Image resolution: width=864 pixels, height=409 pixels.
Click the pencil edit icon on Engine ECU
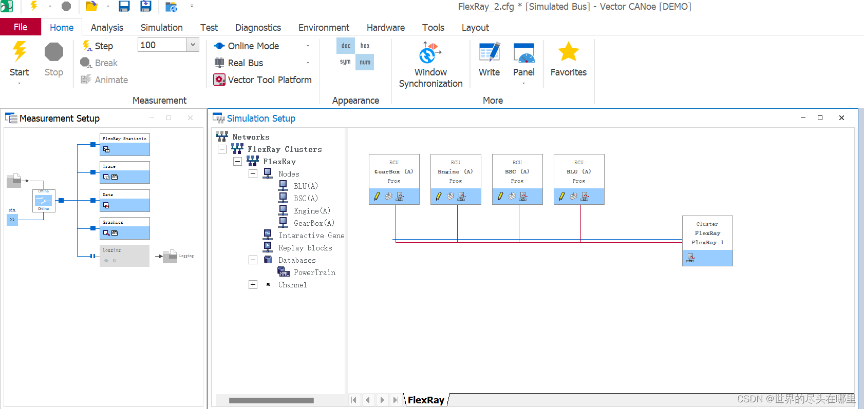click(439, 196)
